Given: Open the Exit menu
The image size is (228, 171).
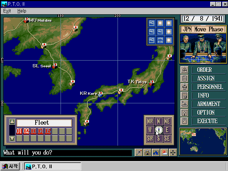Looking at the screenshot, I should (x=7, y=11).
